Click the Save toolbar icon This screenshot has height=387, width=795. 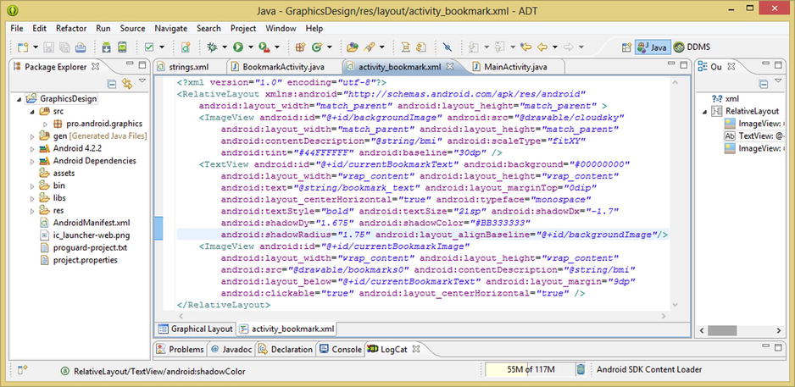click(48, 47)
